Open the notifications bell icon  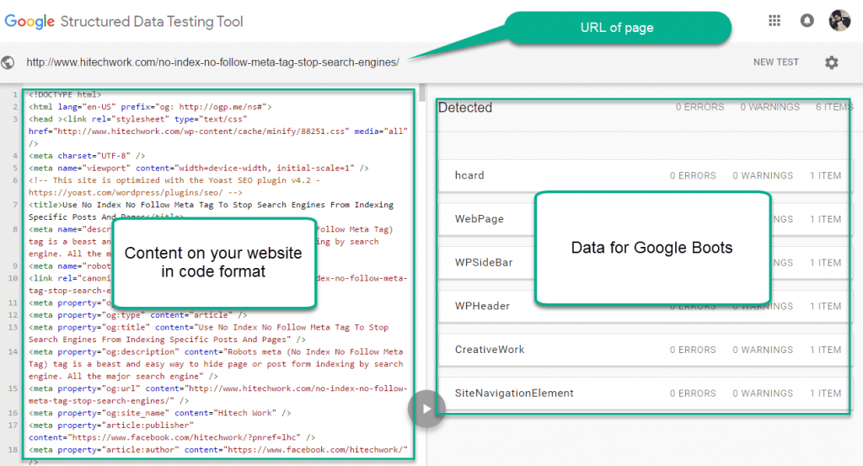807,21
